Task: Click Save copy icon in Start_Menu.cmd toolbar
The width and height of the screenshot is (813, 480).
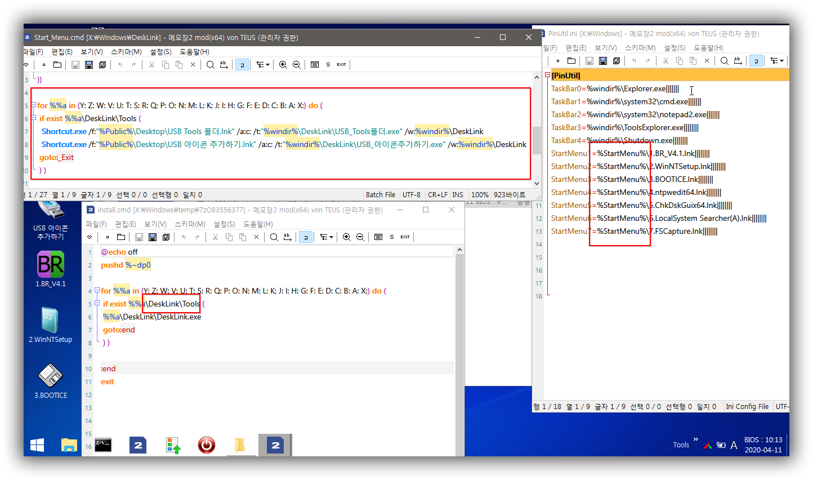Action: pyautogui.click(x=102, y=65)
